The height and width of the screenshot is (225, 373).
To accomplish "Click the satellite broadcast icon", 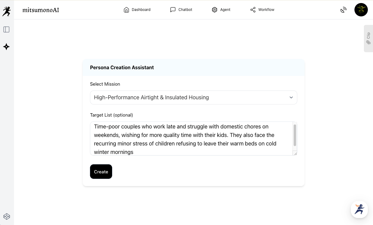I will [344, 10].
